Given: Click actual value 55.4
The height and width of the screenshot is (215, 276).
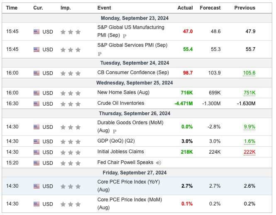Looking at the screenshot, I should click(188, 49).
